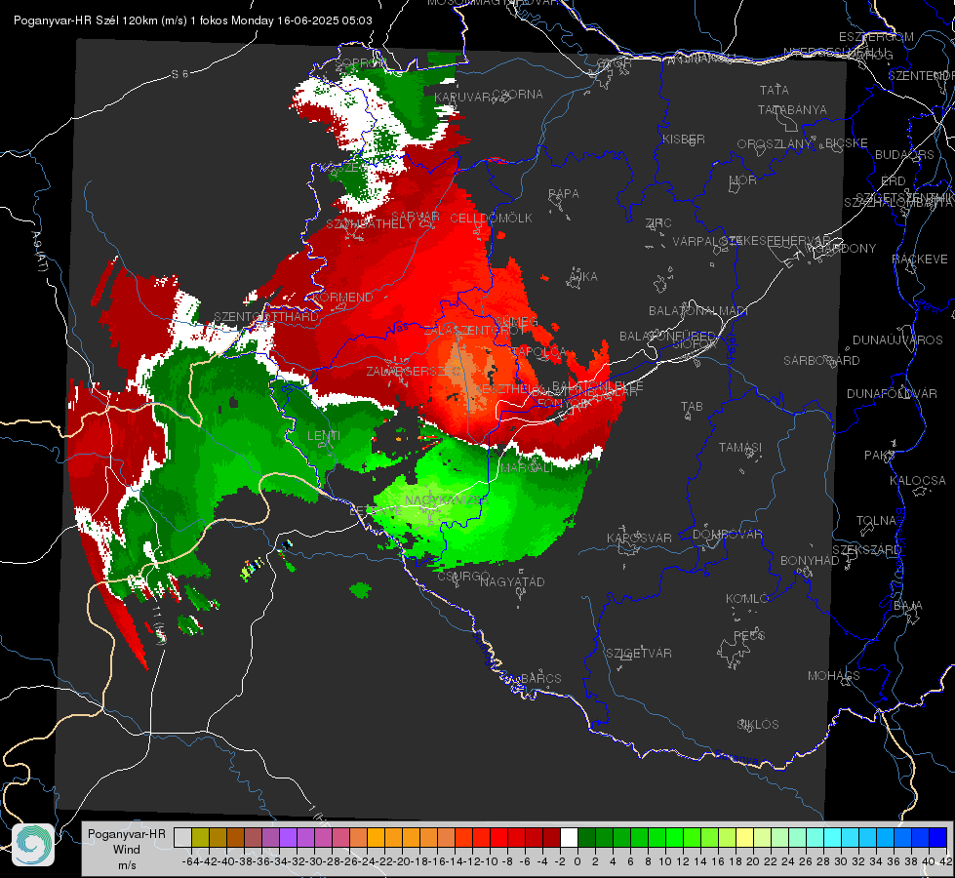955x878 pixels.
Task: Click the blue 'Vas' county label
Action: click(x=398, y=329)
